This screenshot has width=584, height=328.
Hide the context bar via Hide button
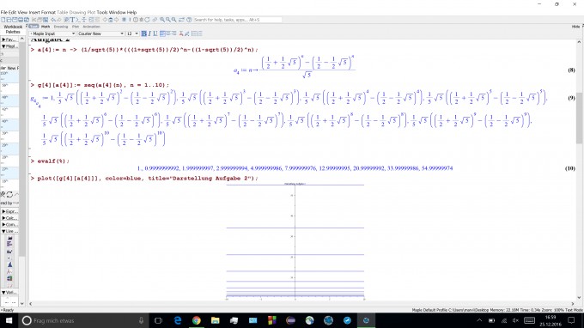point(575,27)
